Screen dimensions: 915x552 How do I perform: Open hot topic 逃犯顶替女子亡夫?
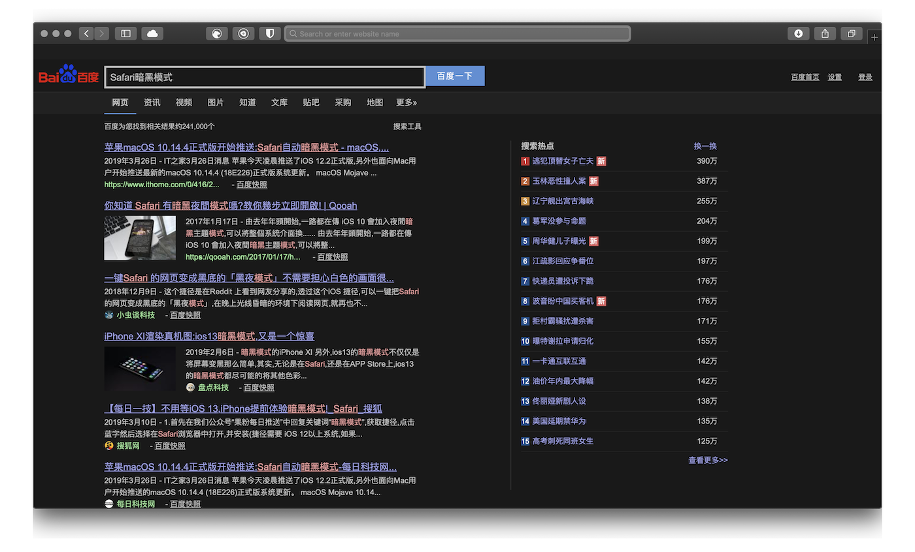563,161
